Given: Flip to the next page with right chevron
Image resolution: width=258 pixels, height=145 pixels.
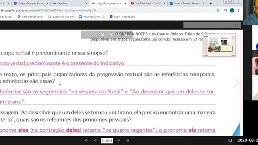Looking at the screenshot, I should pyautogui.click(x=236, y=83).
